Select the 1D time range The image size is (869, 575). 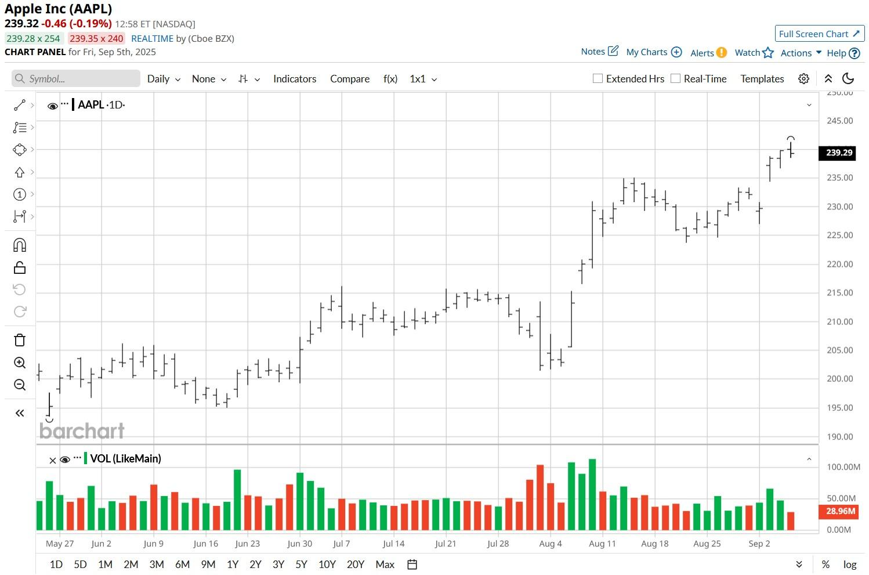tap(56, 565)
